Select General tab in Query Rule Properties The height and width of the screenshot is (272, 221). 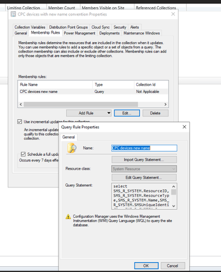pos(69,137)
